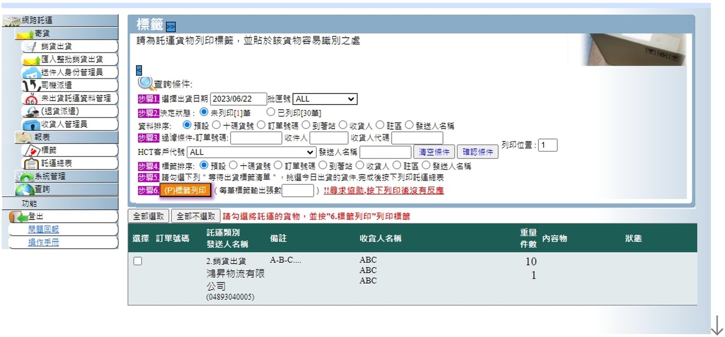Click the 選擇出貨日期 date field

238,99
